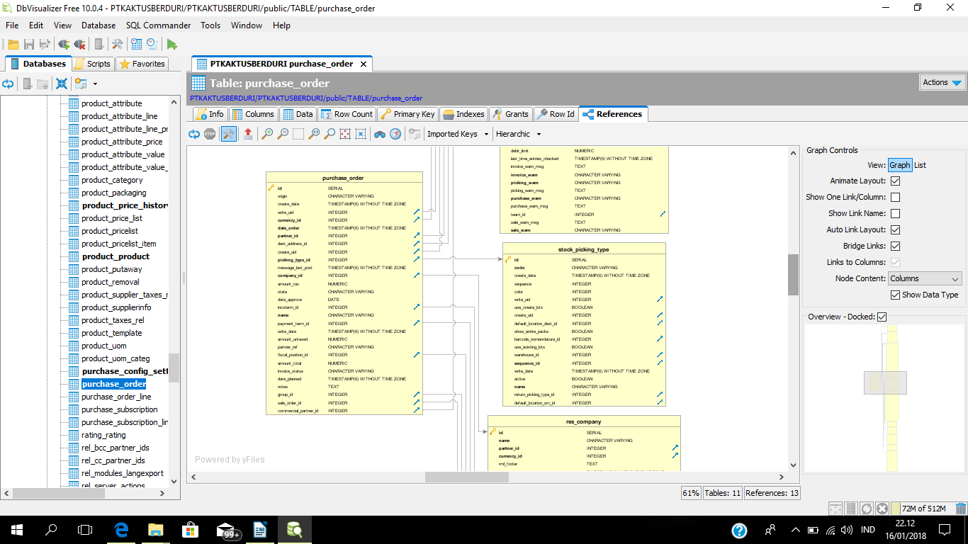
Task: Click the blue fit-to-window graph icon
Action: (361, 134)
